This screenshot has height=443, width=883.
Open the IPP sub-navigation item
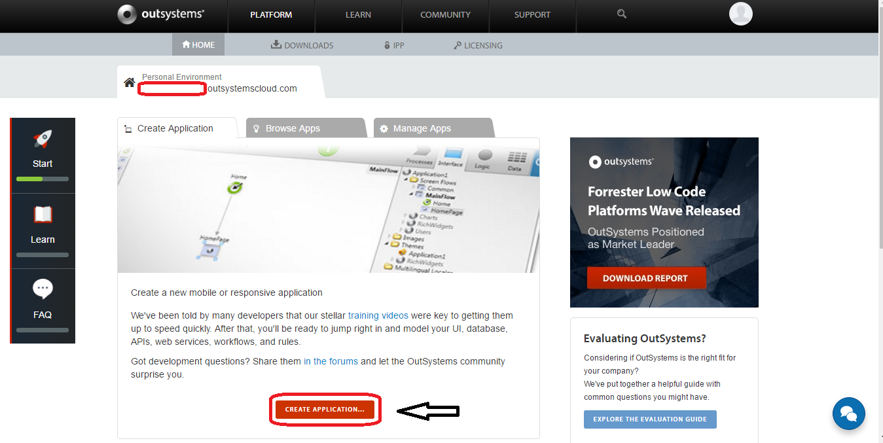[394, 45]
